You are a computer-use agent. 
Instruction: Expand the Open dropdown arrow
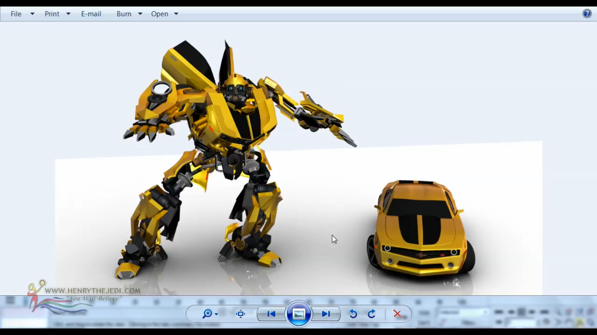(176, 14)
